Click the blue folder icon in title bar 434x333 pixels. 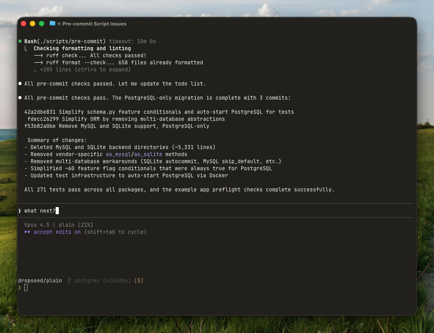[x=53, y=24]
